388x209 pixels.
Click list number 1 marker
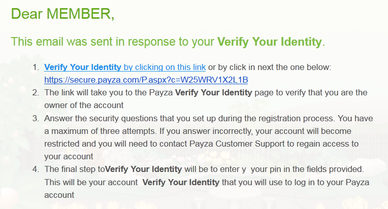(x=36, y=67)
